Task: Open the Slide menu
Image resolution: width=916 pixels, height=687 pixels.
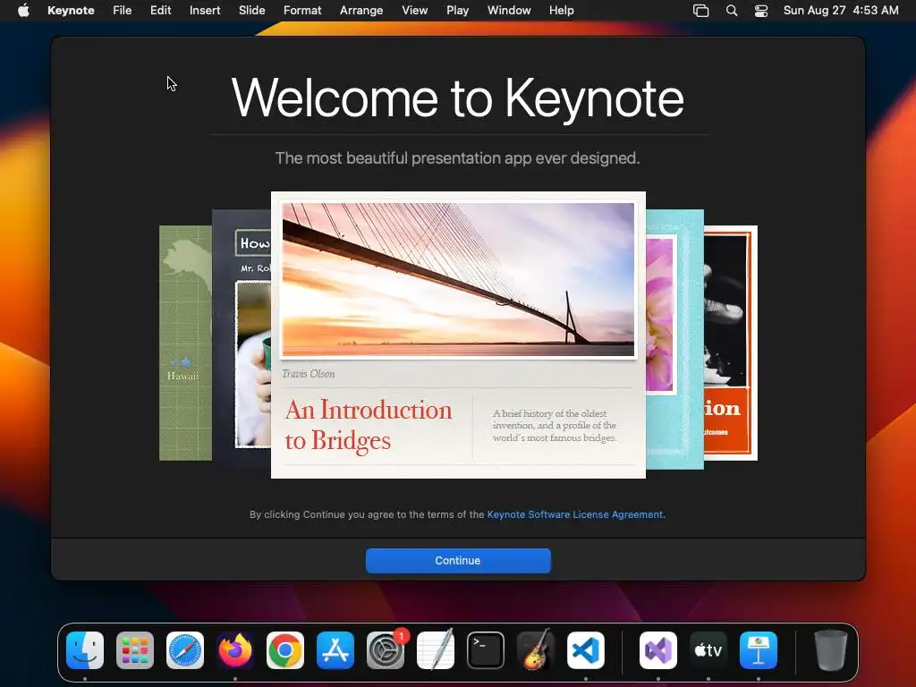Action: (251, 11)
